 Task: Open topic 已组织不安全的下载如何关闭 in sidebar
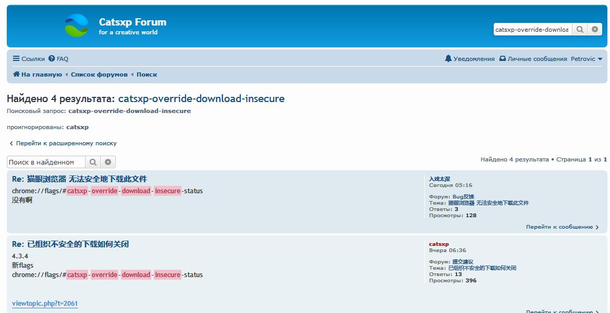click(x=482, y=268)
